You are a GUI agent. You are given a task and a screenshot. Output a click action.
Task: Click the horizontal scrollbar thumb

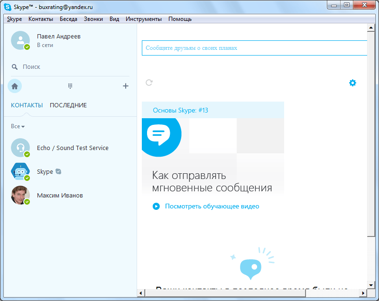[x=225, y=293]
